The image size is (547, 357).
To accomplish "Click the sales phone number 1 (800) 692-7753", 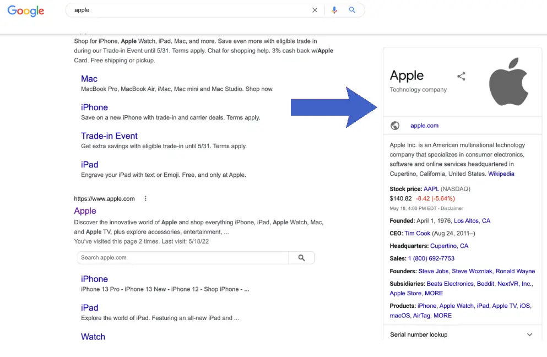I will coord(431,258).
